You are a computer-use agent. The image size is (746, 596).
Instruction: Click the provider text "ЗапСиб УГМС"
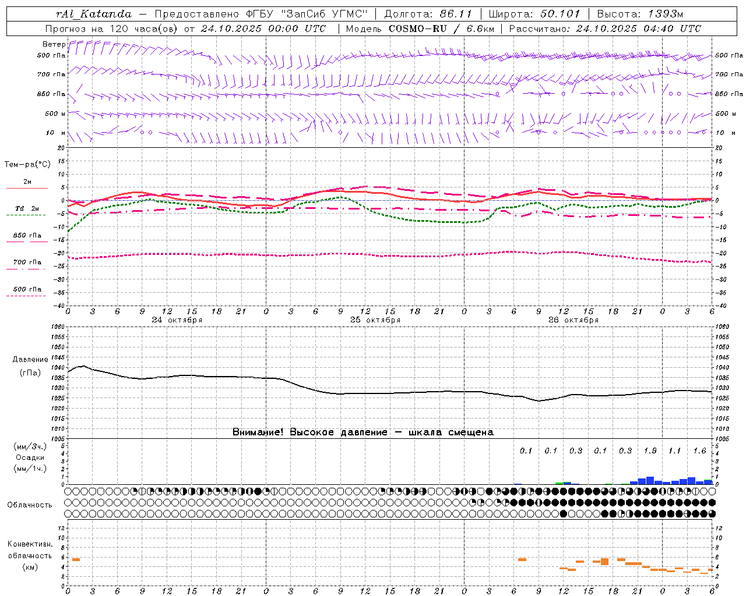[324, 14]
